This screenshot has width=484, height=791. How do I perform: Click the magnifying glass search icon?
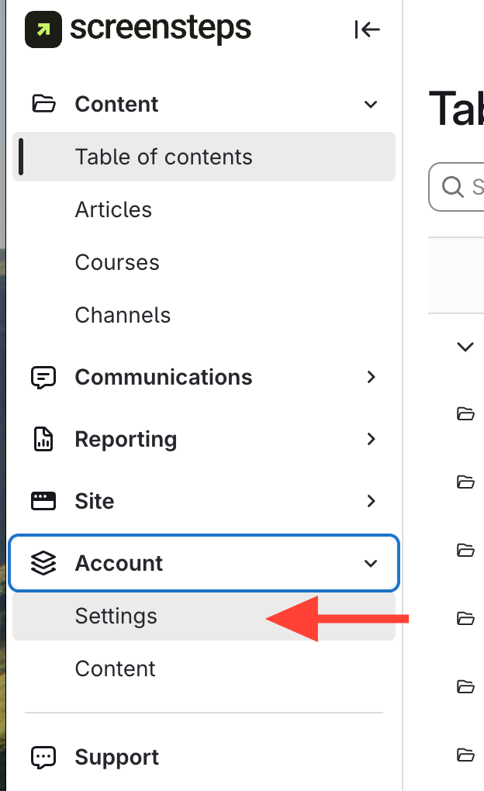[451, 187]
